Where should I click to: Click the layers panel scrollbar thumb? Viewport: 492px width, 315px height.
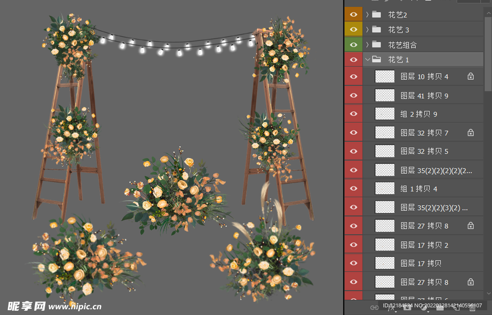488,53
